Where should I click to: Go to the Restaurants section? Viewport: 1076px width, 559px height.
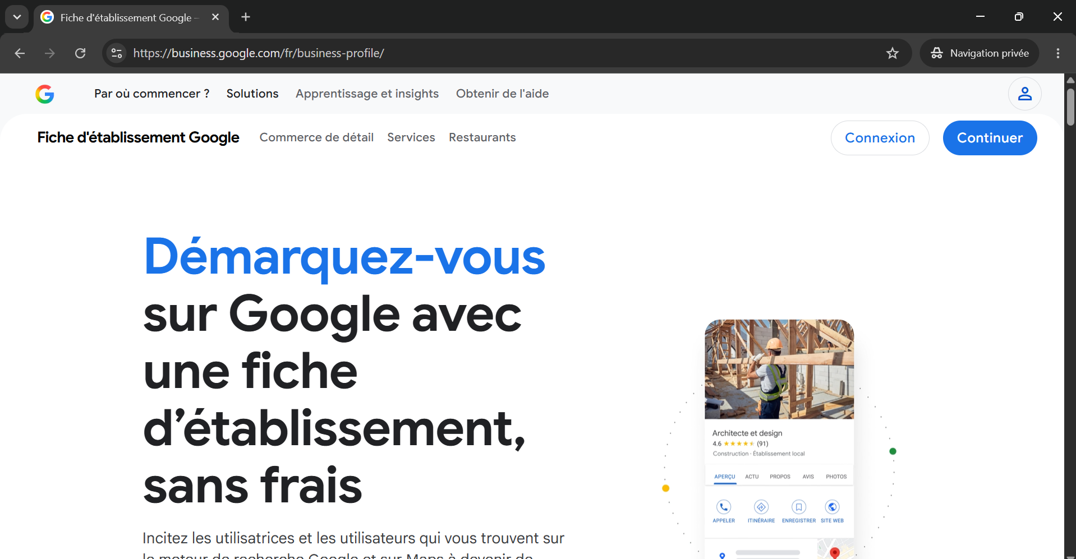482,137
